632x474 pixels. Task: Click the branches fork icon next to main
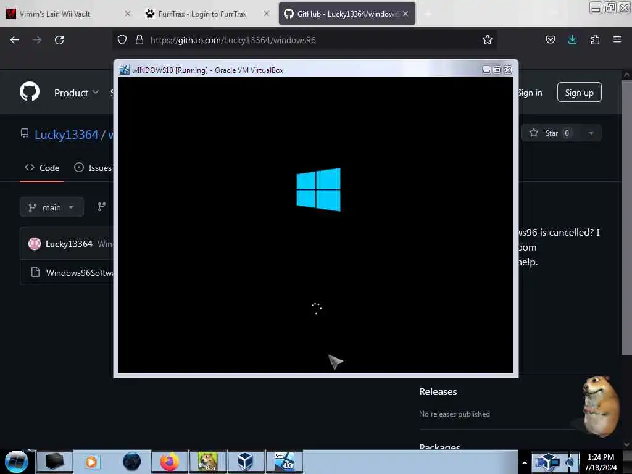tap(101, 207)
